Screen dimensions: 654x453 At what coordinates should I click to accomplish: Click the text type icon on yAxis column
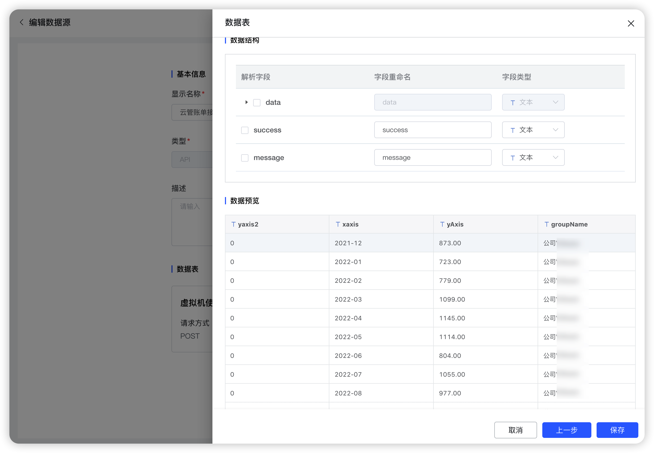442,224
